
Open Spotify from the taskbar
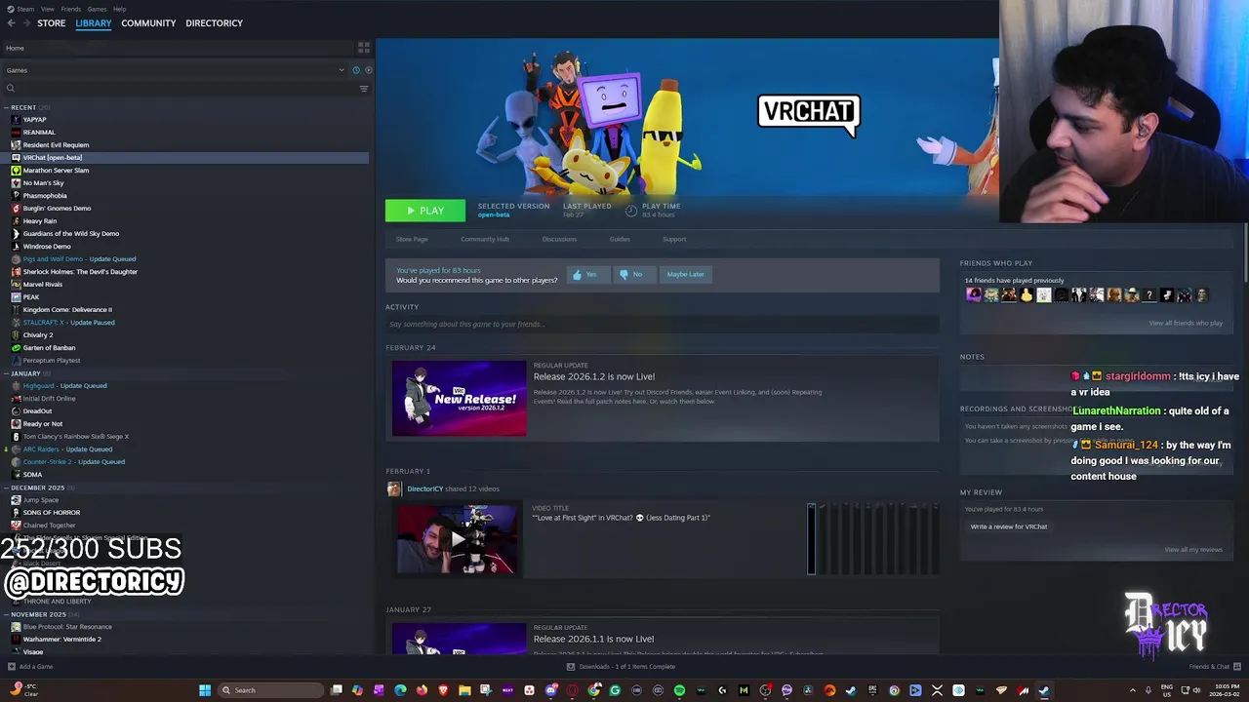pyautogui.click(x=679, y=690)
